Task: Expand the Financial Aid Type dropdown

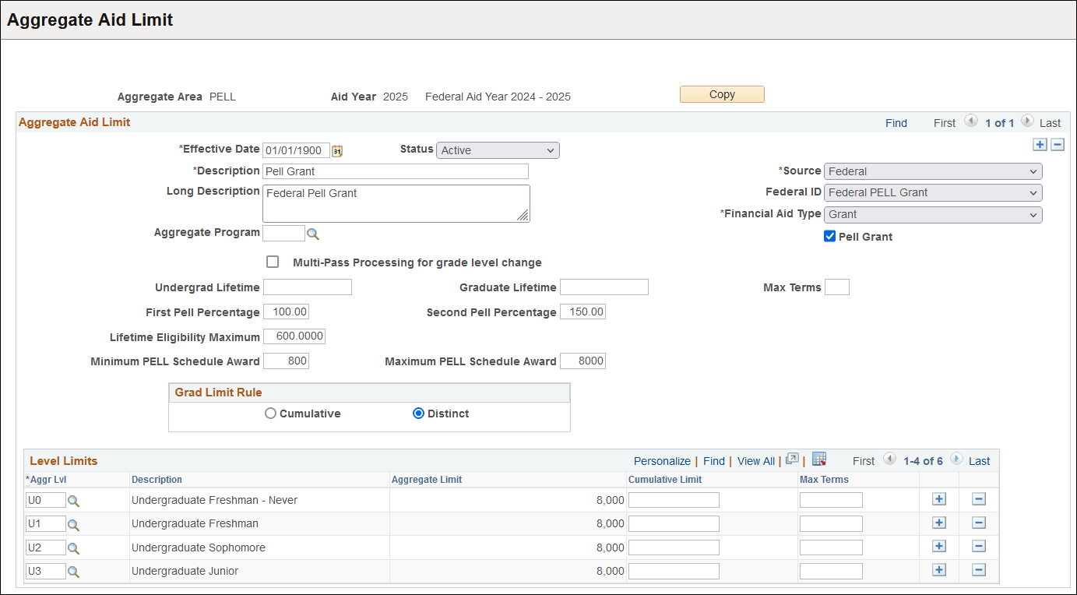Action: pos(1035,214)
